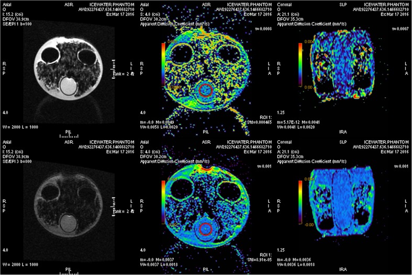The width and height of the screenshot is (412, 275).
Task: Click the red ROI circle on v=0.0008 ADC map
Action: coord(205,90)
